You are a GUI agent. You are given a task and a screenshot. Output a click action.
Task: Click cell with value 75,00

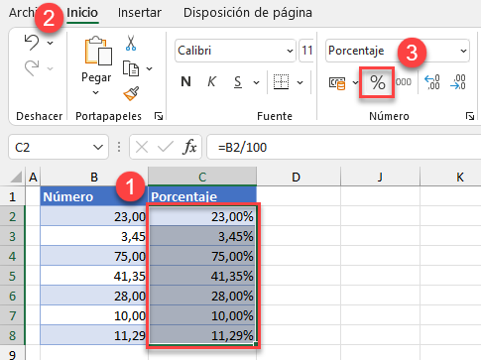(x=94, y=256)
